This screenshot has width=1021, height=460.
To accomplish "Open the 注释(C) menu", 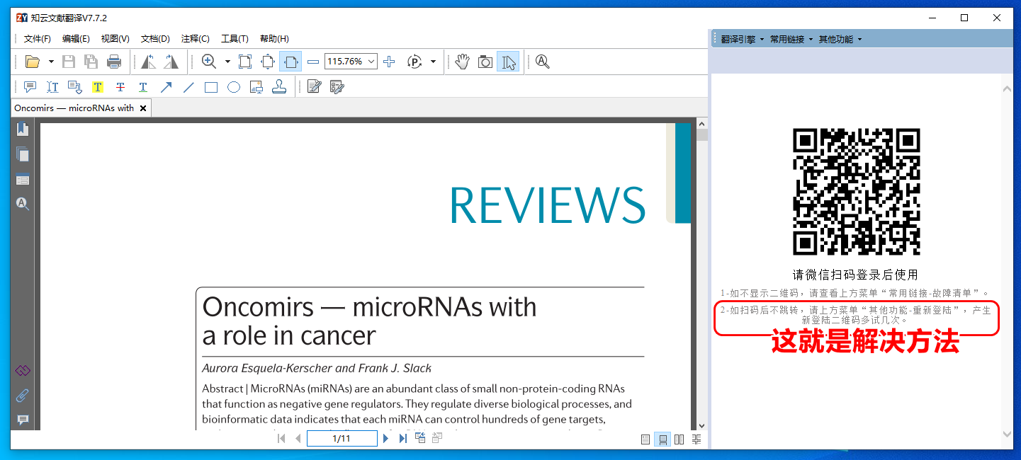I will click(195, 39).
